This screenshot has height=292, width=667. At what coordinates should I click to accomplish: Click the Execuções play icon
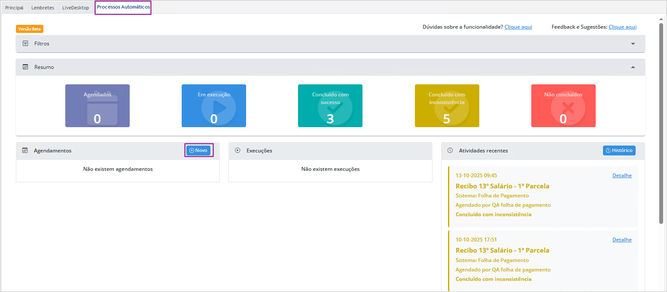click(238, 151)
